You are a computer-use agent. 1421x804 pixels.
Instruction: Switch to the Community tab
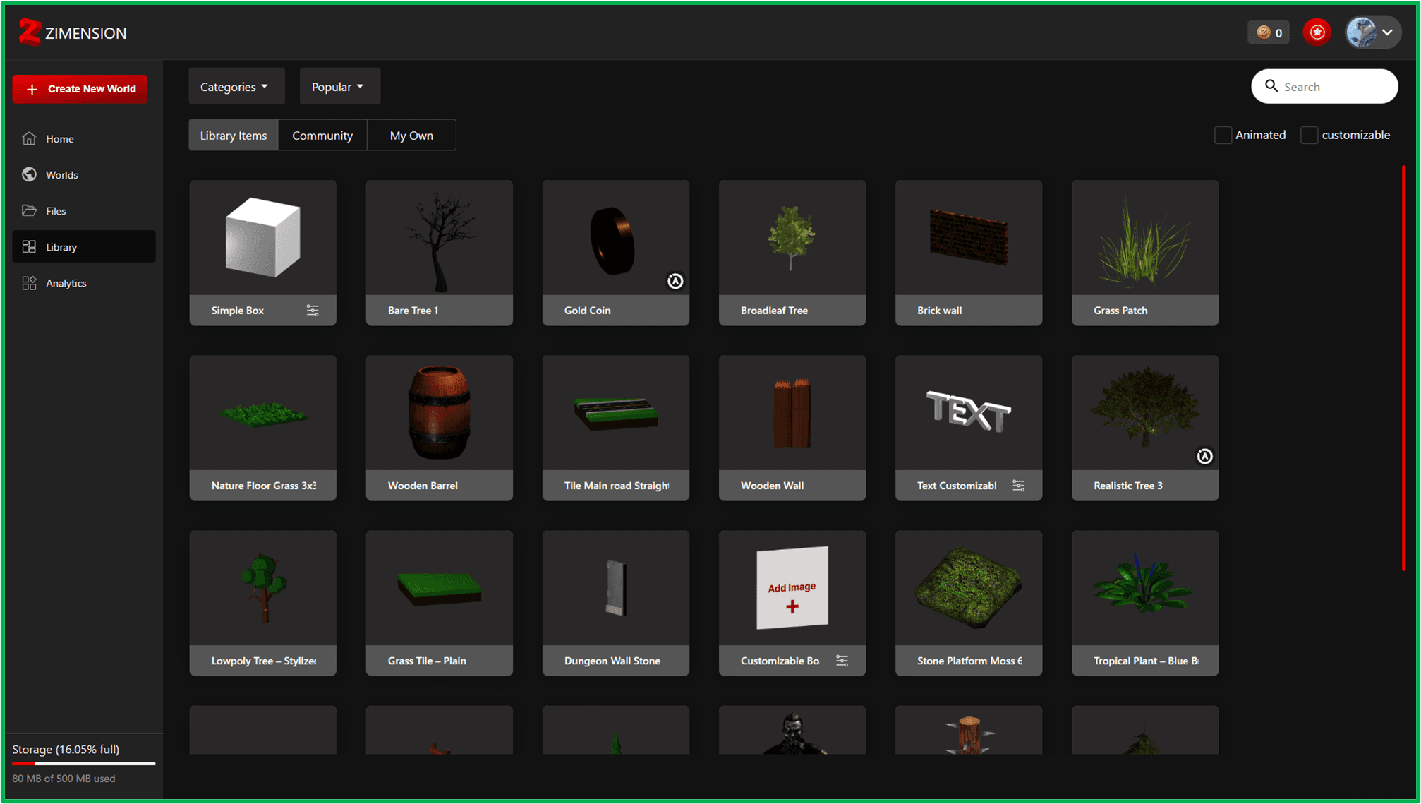pos(322,135)
